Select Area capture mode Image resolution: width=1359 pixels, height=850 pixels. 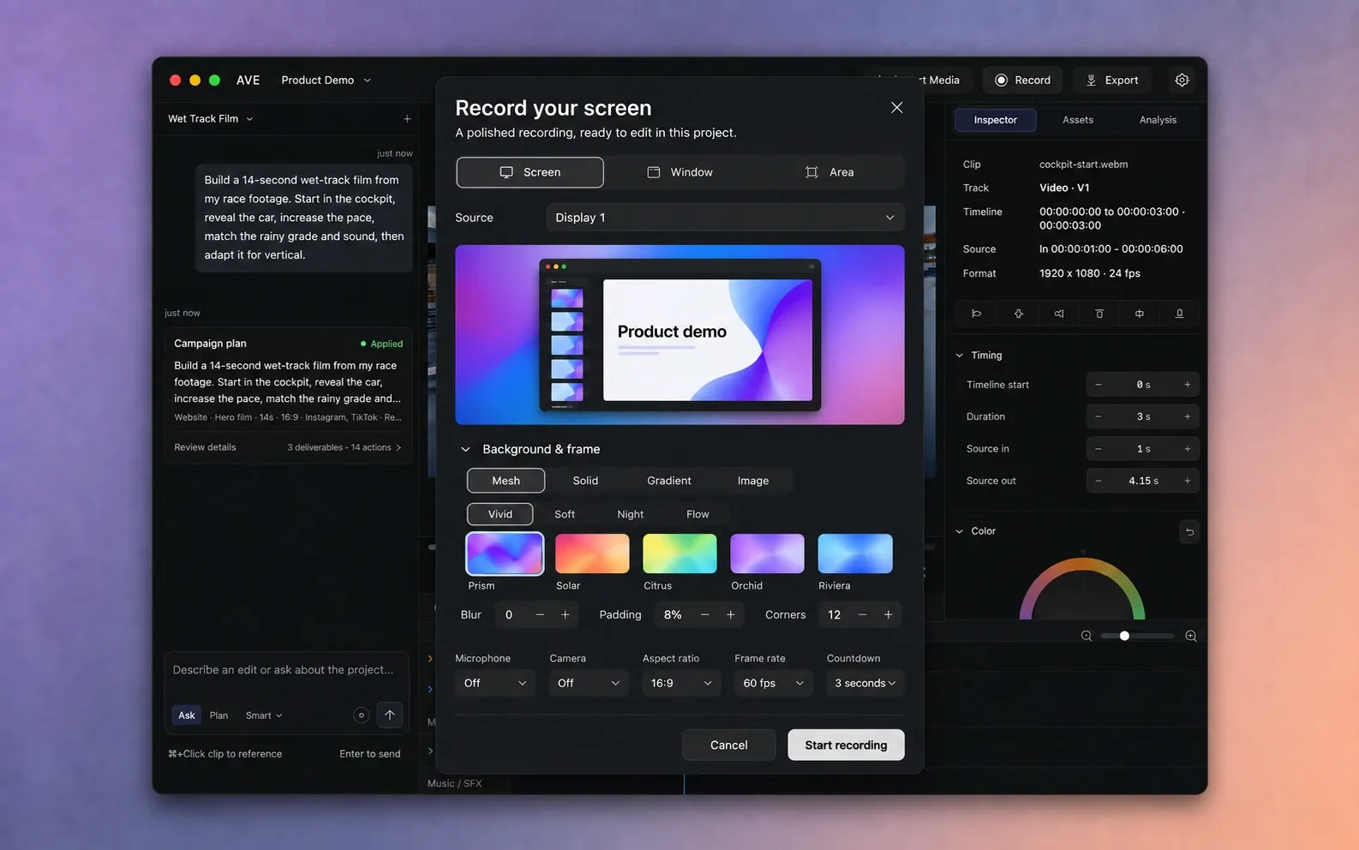(x=829, y=172)
